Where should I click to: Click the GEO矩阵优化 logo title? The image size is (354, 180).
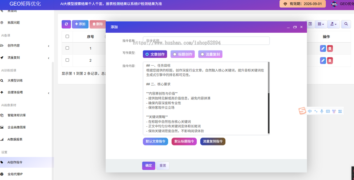click(25, 4)
